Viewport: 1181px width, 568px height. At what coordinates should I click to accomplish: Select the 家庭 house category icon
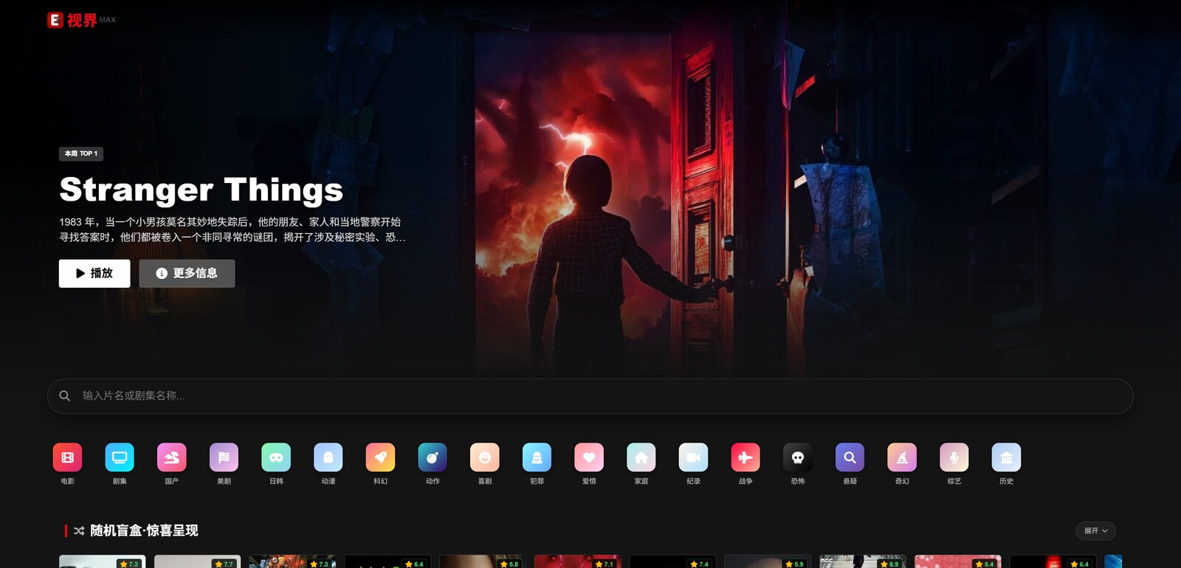coord(641,457)
